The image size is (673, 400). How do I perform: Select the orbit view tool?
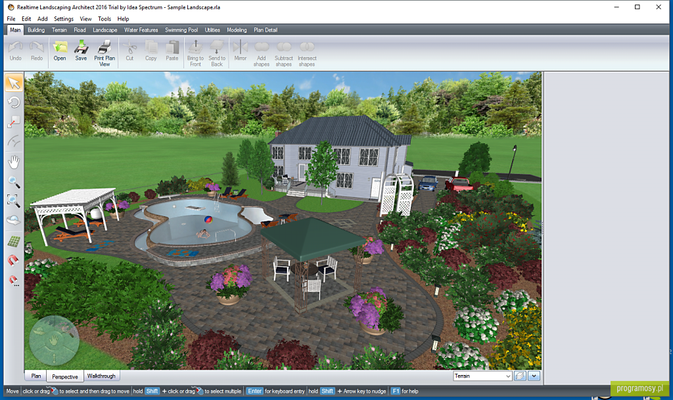[14, 220]
